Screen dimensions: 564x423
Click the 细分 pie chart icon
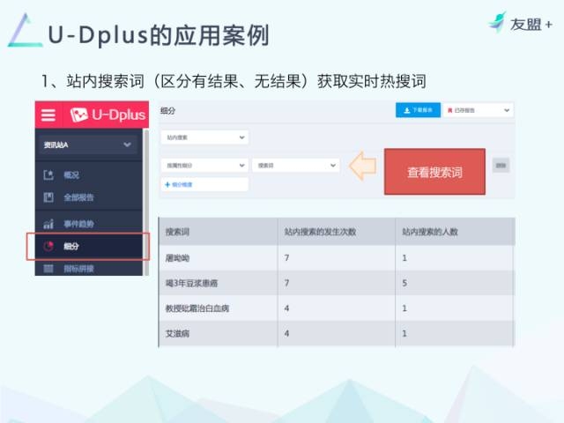click(48, 247)
